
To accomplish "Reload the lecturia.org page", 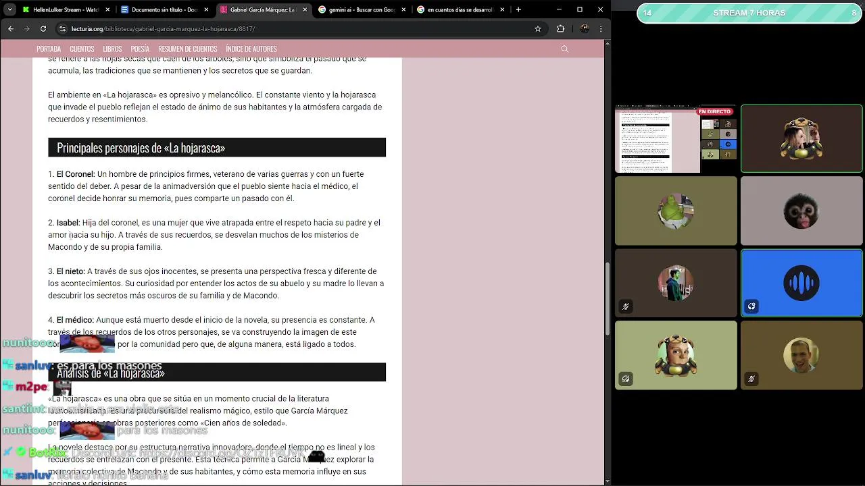I will (43, 29).
